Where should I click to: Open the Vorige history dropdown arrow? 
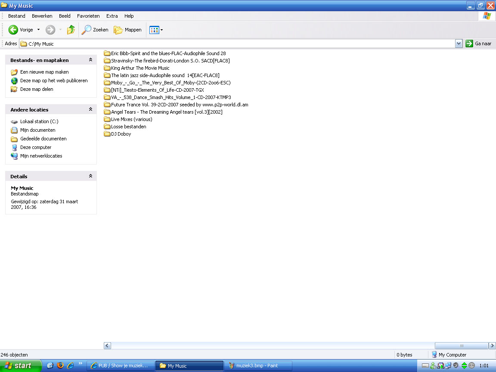pyautogui.click(x=39, y=30)
